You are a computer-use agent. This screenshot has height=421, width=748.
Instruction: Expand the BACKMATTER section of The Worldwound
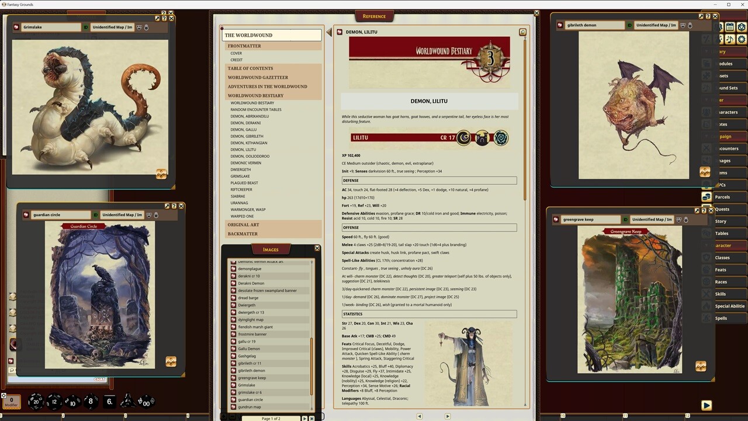tap(242, 233)
